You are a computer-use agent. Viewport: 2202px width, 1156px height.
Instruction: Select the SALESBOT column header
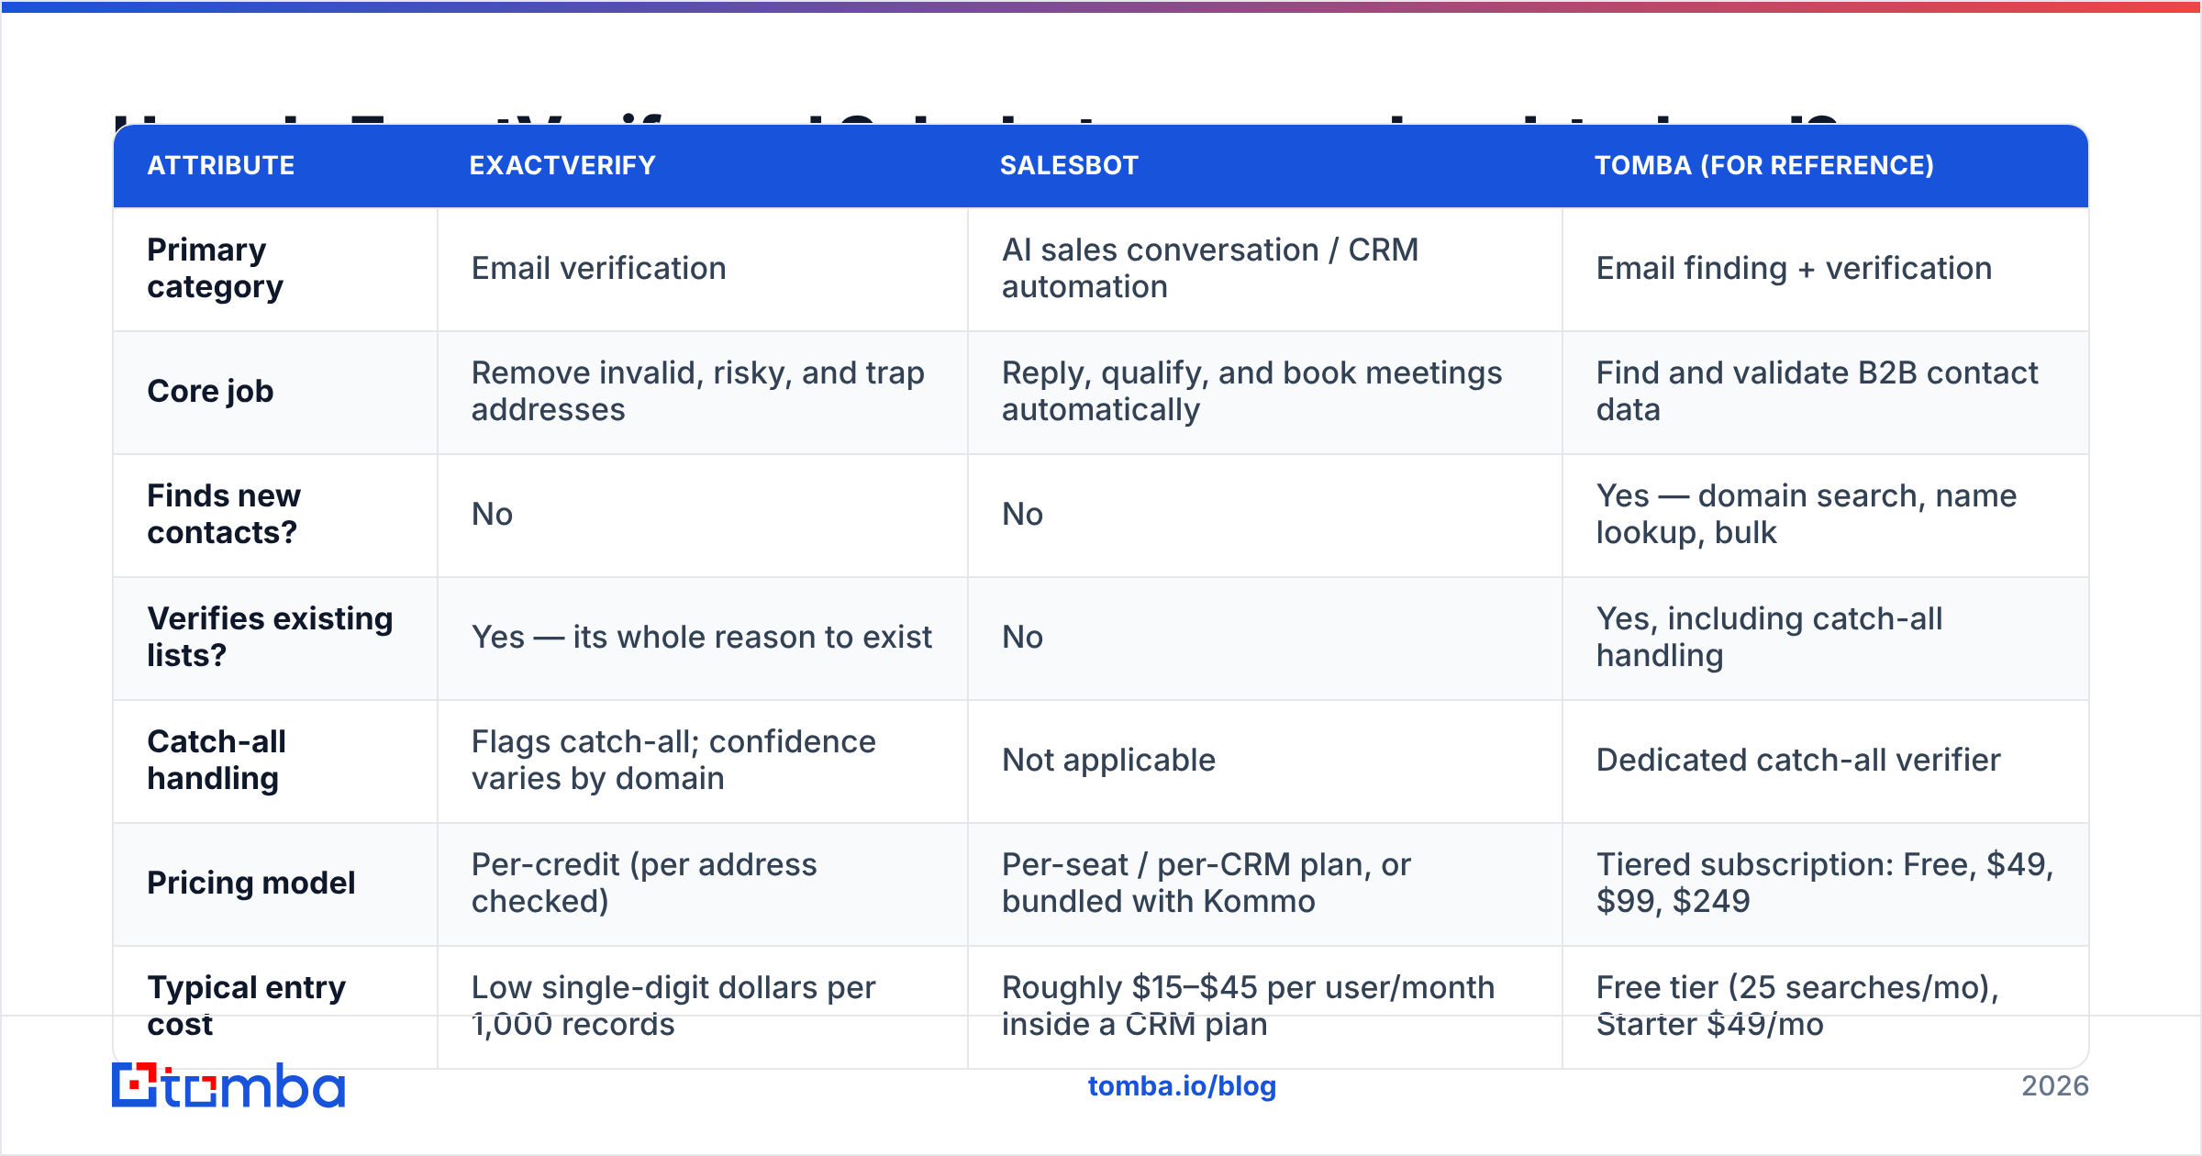point(1069,165)
